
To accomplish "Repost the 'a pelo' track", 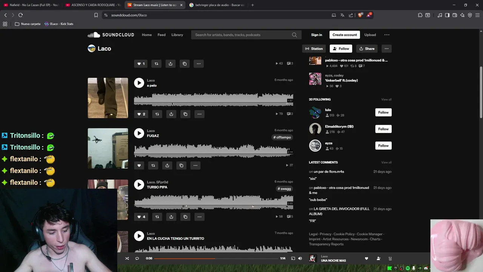I will (157, 114).
